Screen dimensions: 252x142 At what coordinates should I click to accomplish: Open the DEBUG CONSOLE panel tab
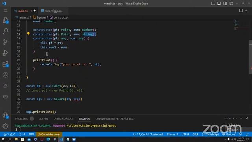(63, 119)
